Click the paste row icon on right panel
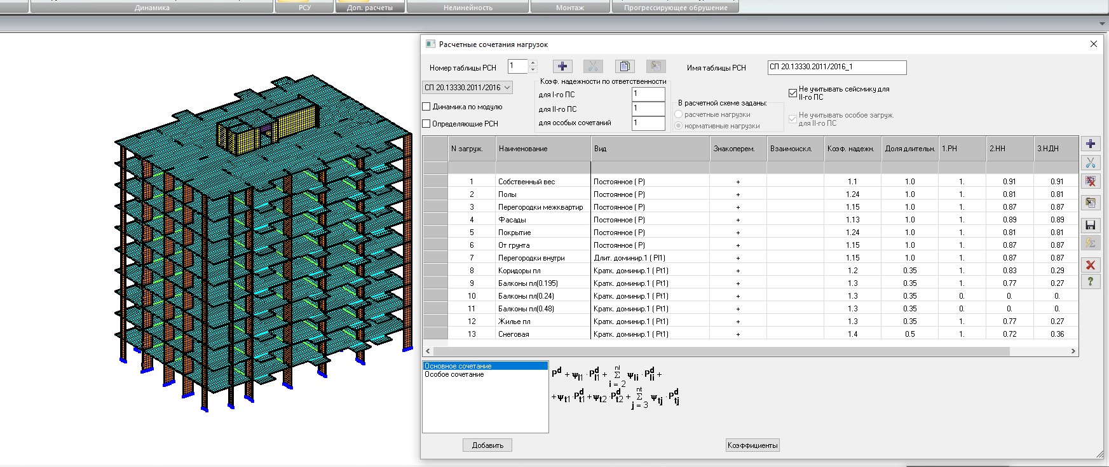Viewport: 1109px width, 467px height. tap(1091, 203)
